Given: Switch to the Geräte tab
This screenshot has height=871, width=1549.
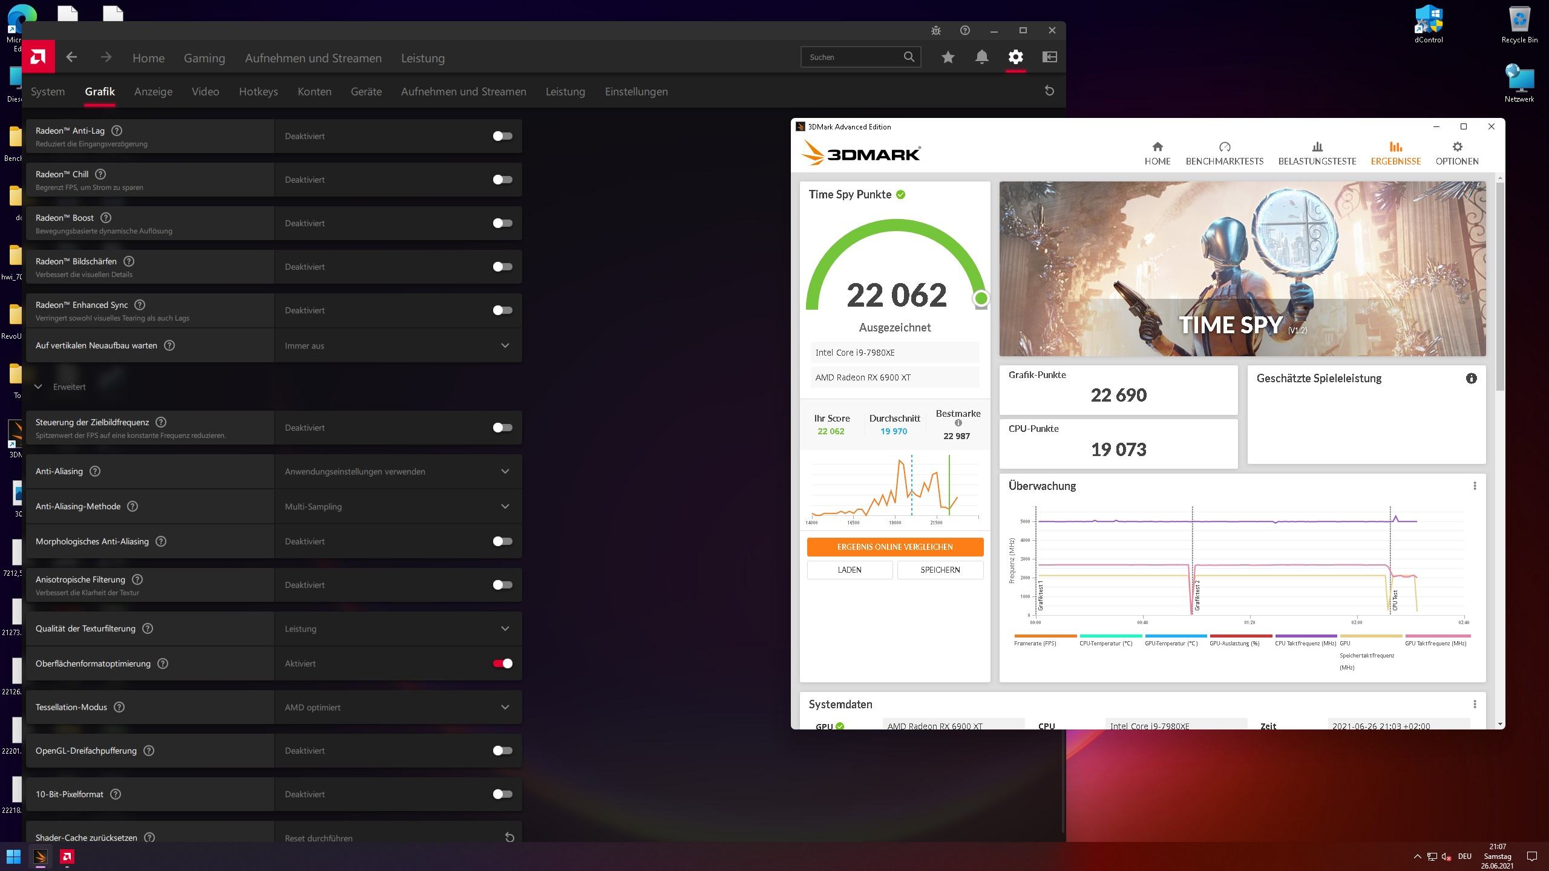Looking at the screenshot, I should point(366,91).
